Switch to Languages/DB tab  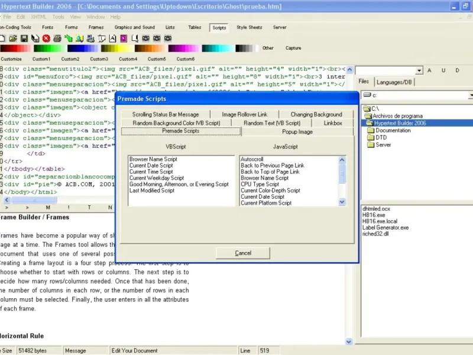[x=394, y=82]
